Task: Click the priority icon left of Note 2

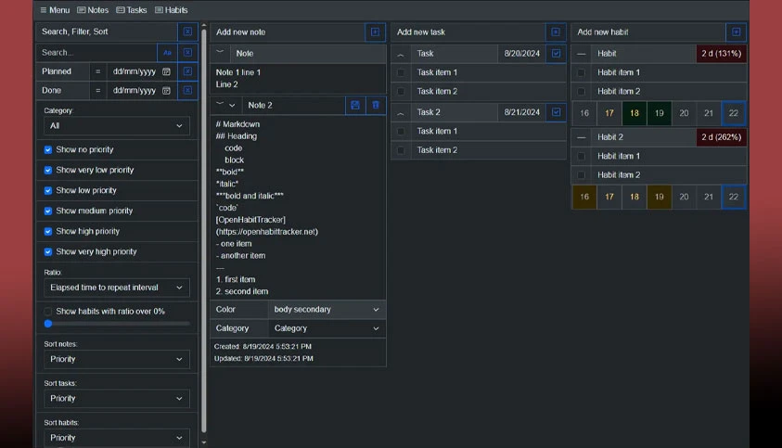Action: [220, 105]
